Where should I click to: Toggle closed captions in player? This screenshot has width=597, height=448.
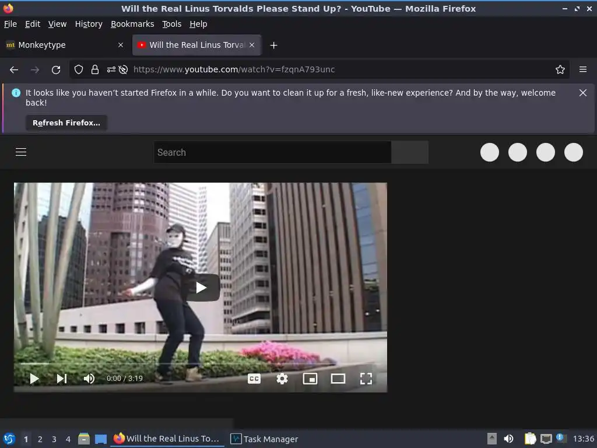(254, 379)
